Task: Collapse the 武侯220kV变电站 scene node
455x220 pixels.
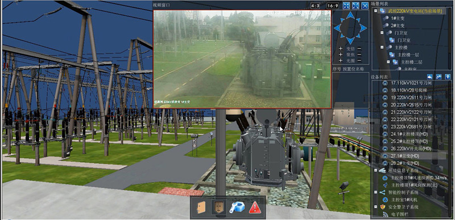Action: click(x=376, y=11)
